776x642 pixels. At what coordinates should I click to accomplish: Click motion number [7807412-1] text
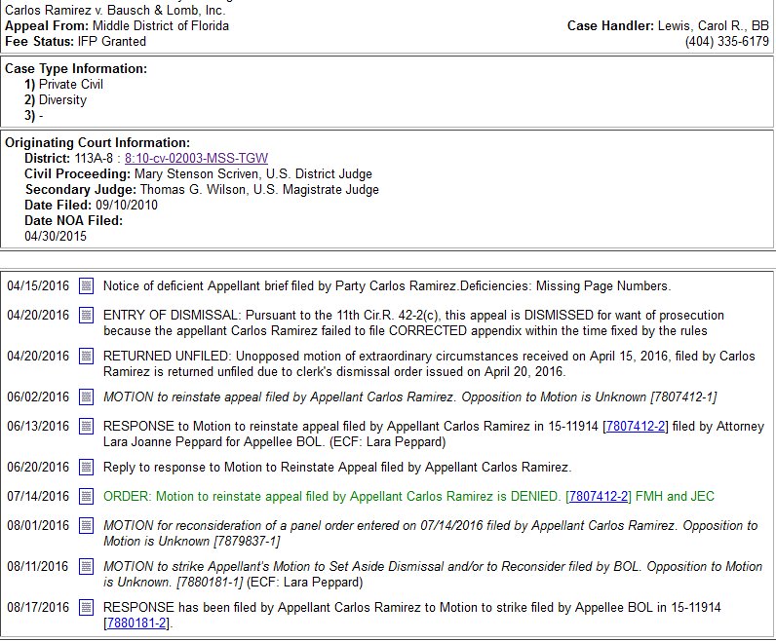click(x=683, y=397)
